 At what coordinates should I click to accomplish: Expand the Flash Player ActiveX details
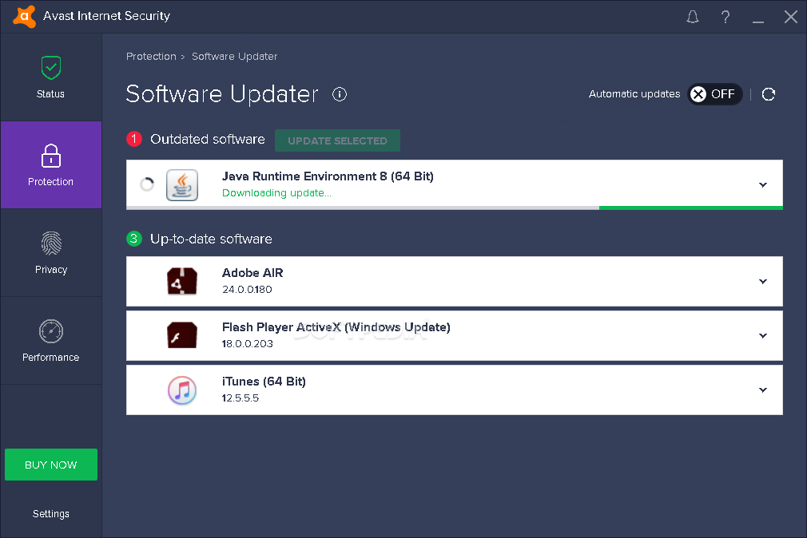(x=763, y=335)
